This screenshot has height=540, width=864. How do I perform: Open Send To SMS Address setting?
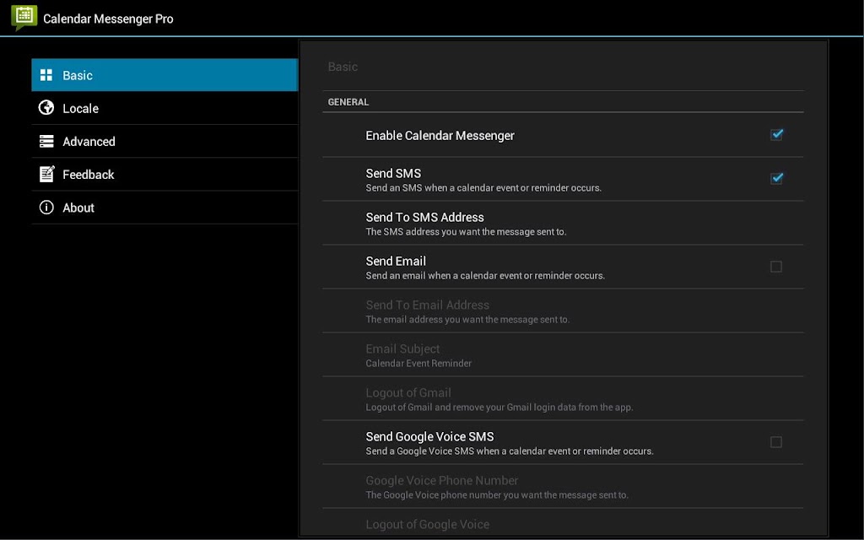tap(563, 223)
